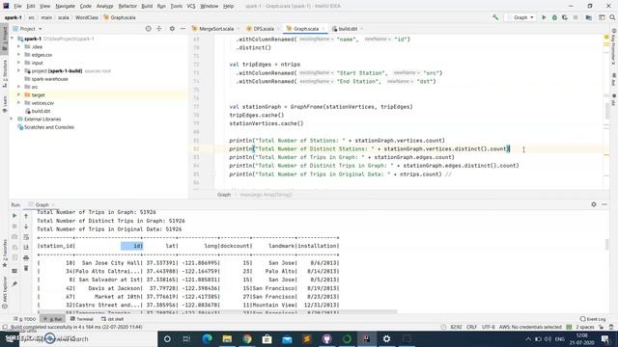Run the Graph configuration from main toolbar
The width and height of the screenshot is (618, 347).
click(544, 17)
